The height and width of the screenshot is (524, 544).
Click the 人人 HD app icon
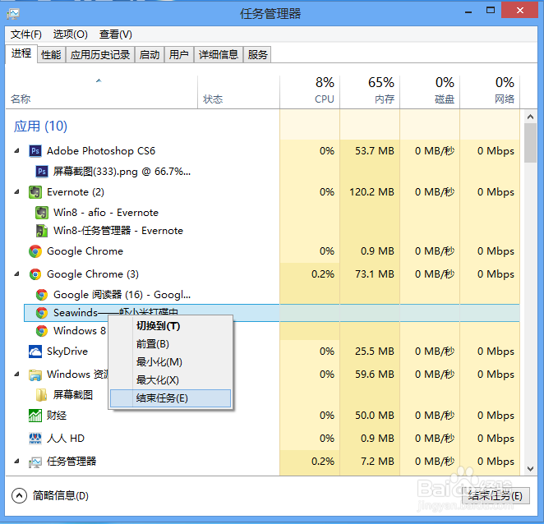click(35, 439)
